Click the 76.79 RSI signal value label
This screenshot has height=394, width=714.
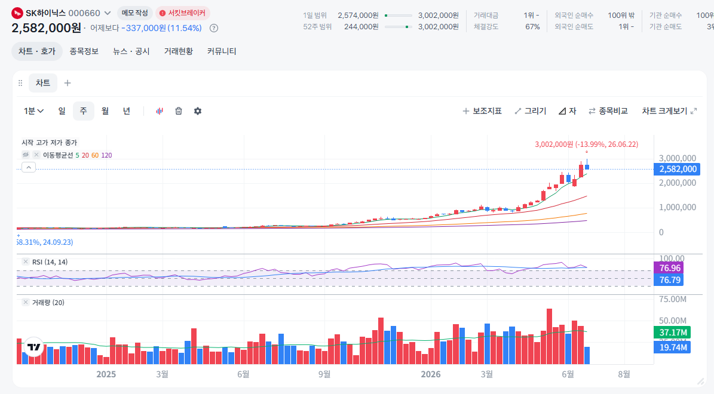tap(669, 280)
